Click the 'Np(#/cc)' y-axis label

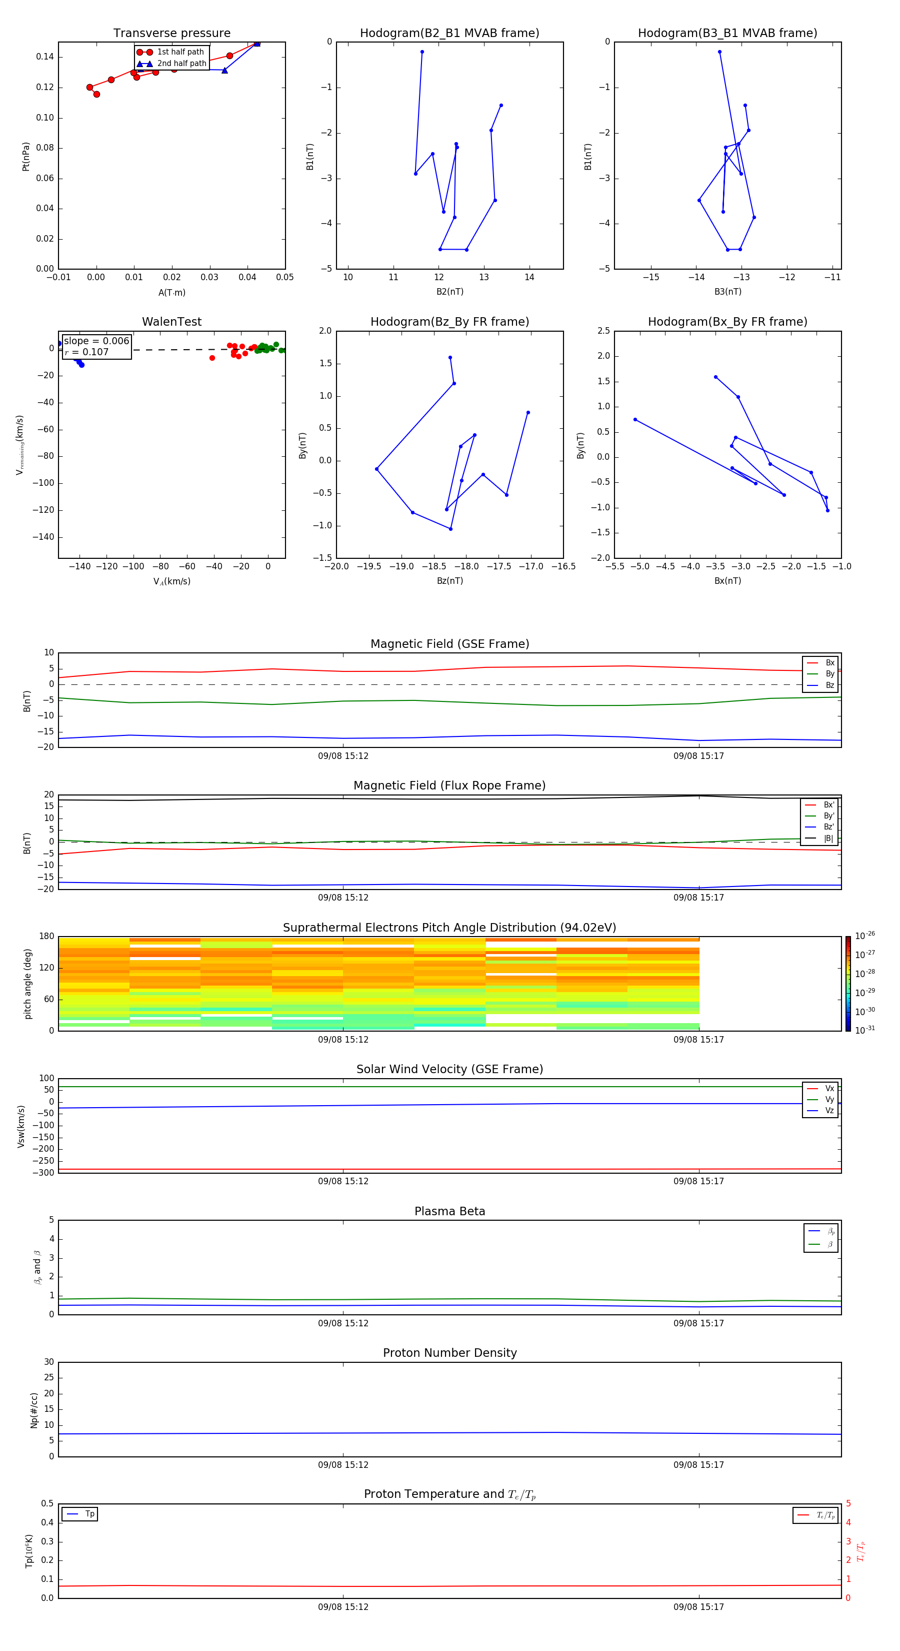click(34, 1410)
